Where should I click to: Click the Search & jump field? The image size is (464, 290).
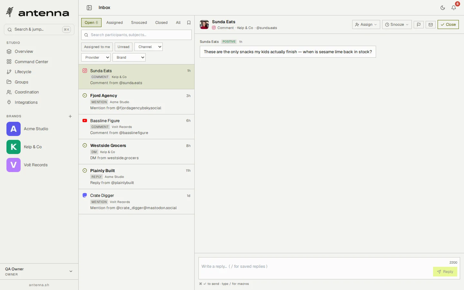pos(39,29)
